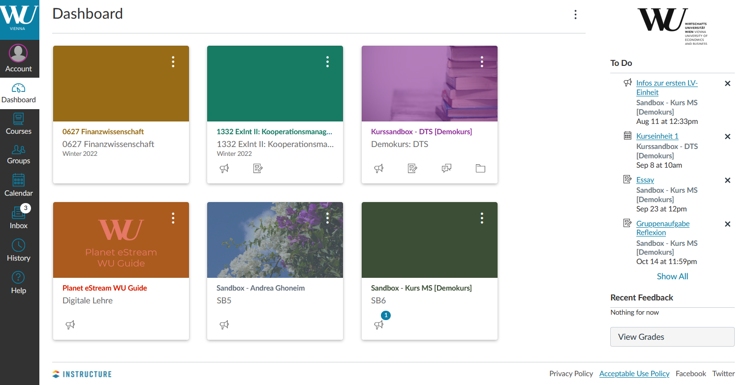750x385 pixels.
Task: Click the View Grades button
Action: coord(672,337)
